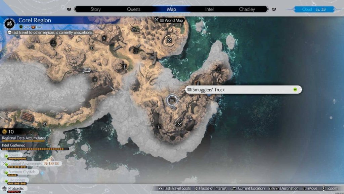Image resolution: width=344 pixels, height=194 pixels.
Task: Select crossed-swords marker on the circular arena
Action: [169, 40]
